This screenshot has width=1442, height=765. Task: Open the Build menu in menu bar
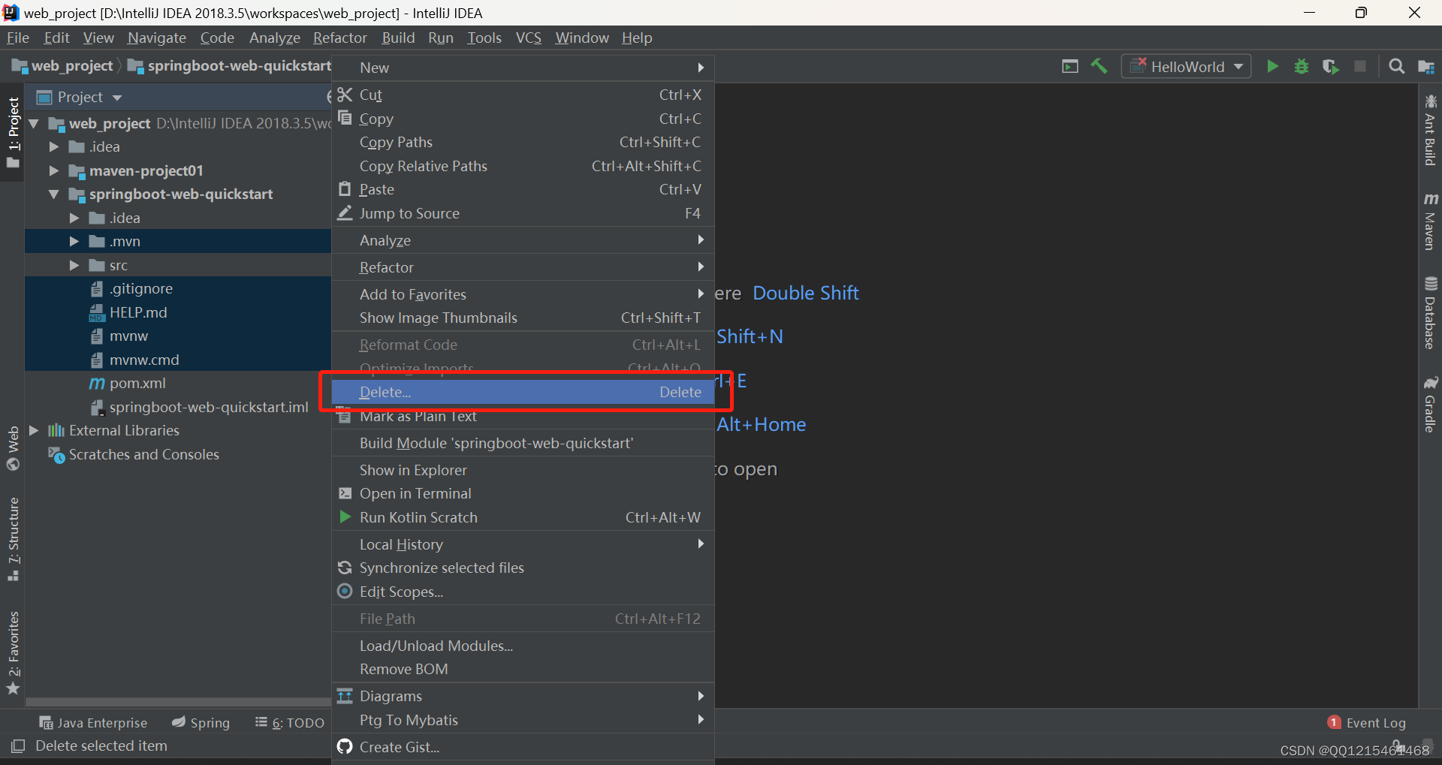[x=398, y=38]
